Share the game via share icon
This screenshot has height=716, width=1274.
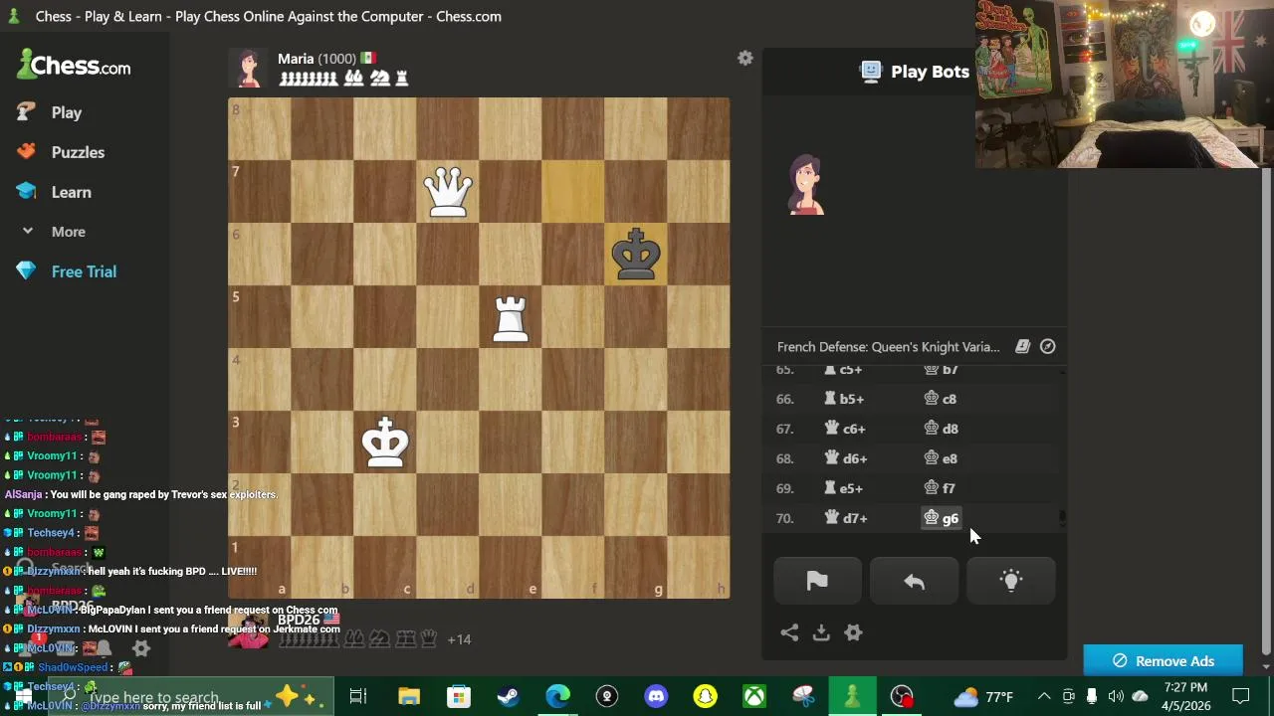point(789,632)
